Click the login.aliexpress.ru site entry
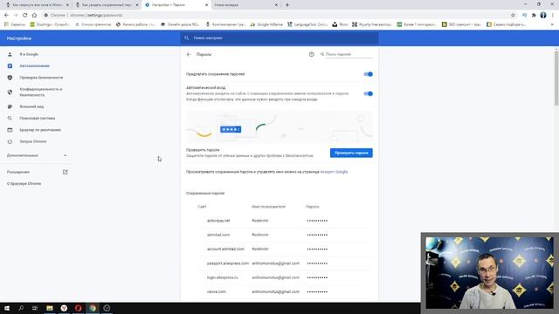Screen dimensions: 559x314 point(222,277)
